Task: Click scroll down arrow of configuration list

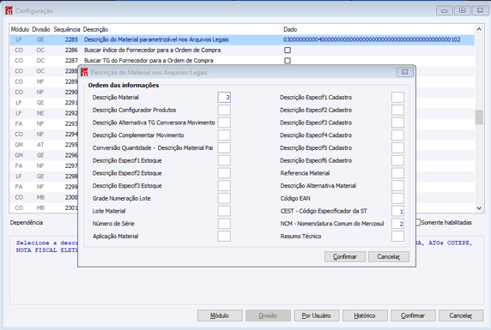Action: pos(479,208)
